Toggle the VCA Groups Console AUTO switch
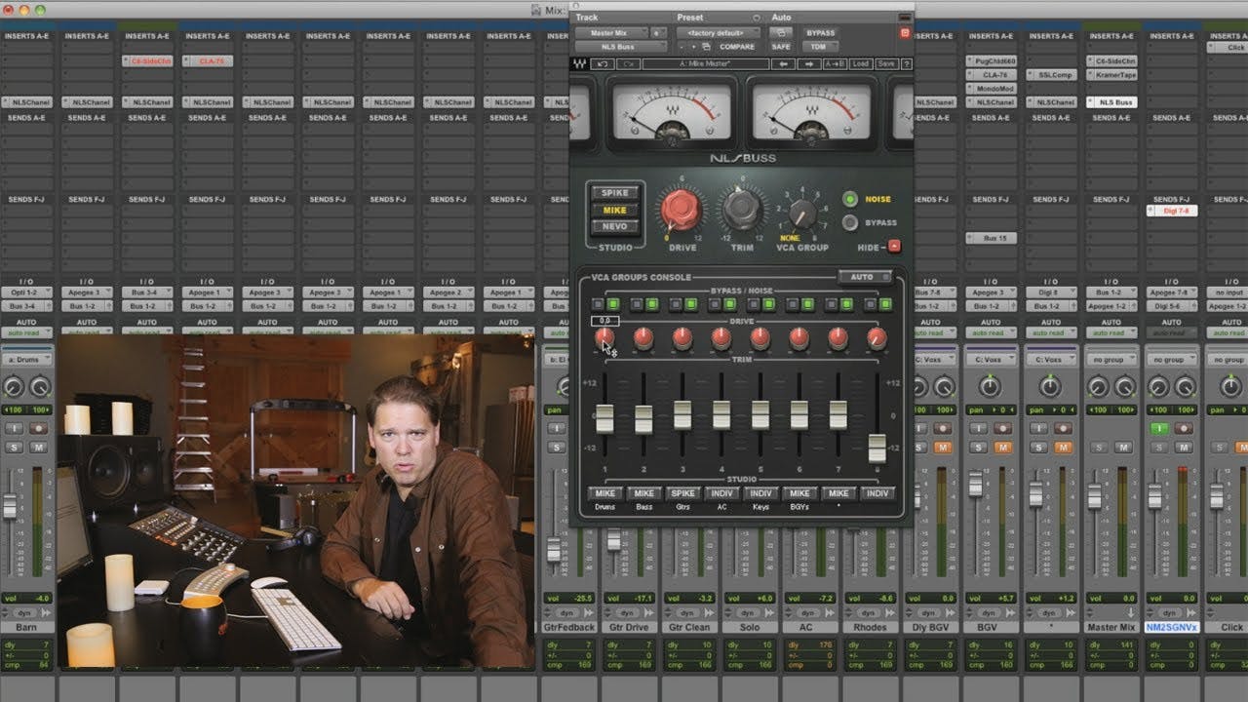The image size is (1248, 702). (864, 277)
